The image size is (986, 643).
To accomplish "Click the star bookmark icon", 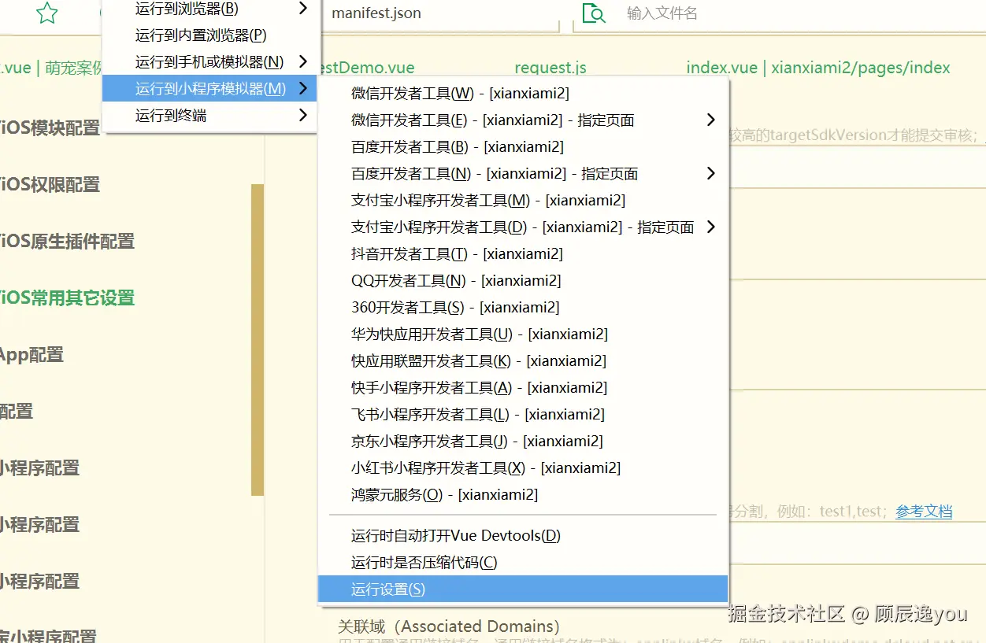I will pos(47,13).
